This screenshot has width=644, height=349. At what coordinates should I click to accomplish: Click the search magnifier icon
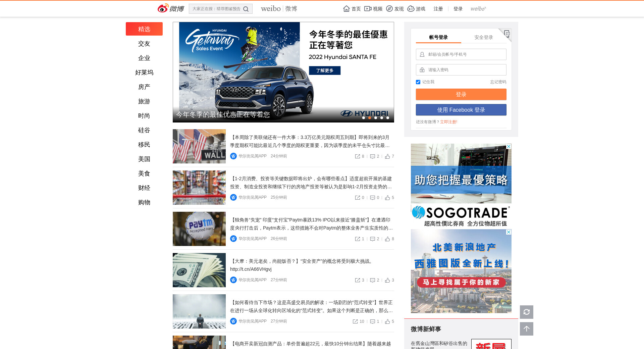click(x=246, y=9)
